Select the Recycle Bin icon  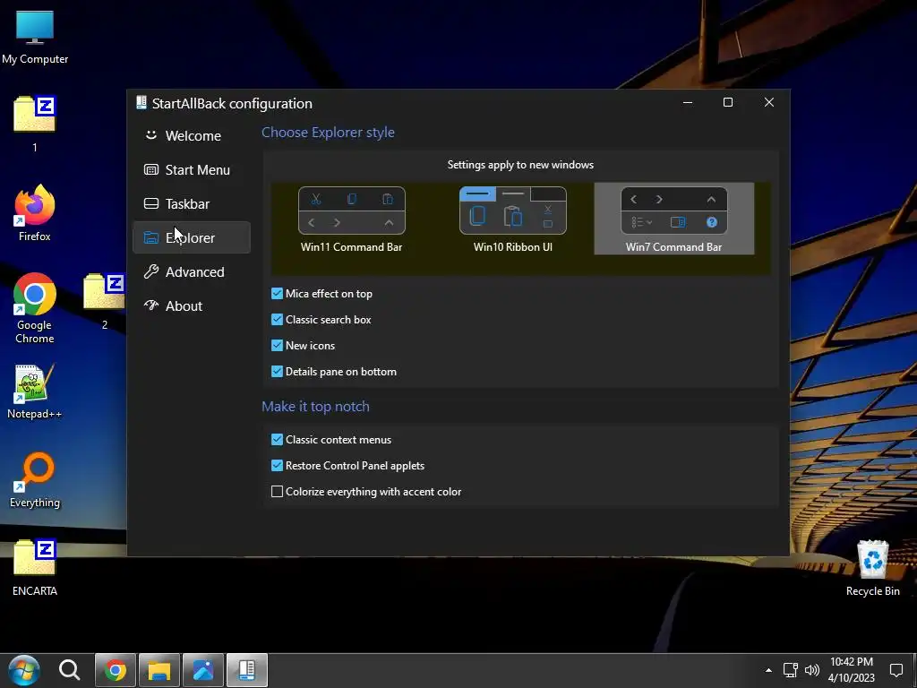click(x=872, y=567)
